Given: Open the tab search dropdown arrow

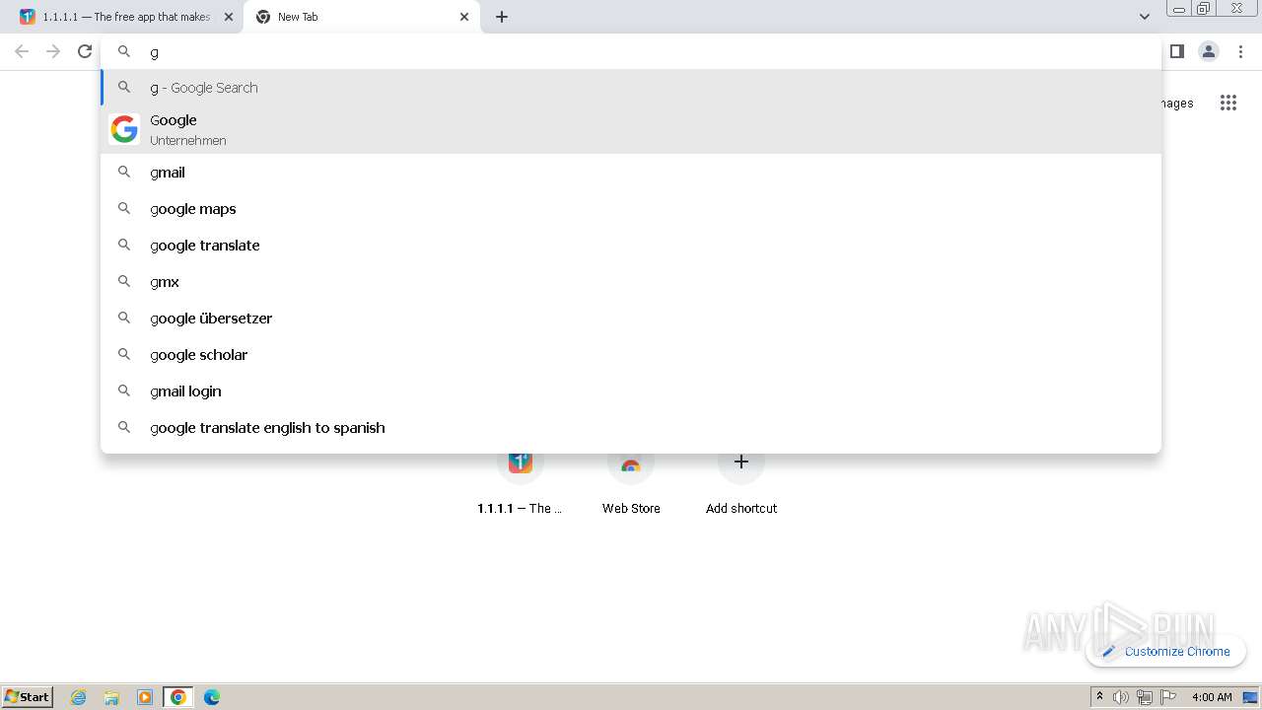Looking at the screenshot, I should coord(1145,17).
